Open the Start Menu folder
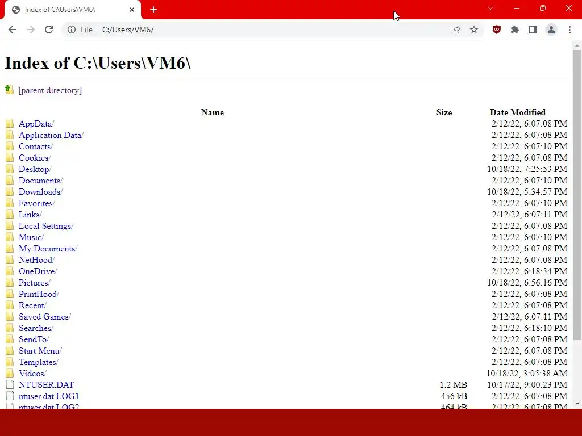Viewport: 582px width, 436px height. tap(40, 351)
